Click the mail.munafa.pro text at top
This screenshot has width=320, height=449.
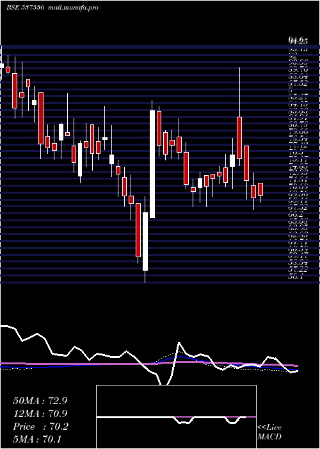click(x=72, y=8)
